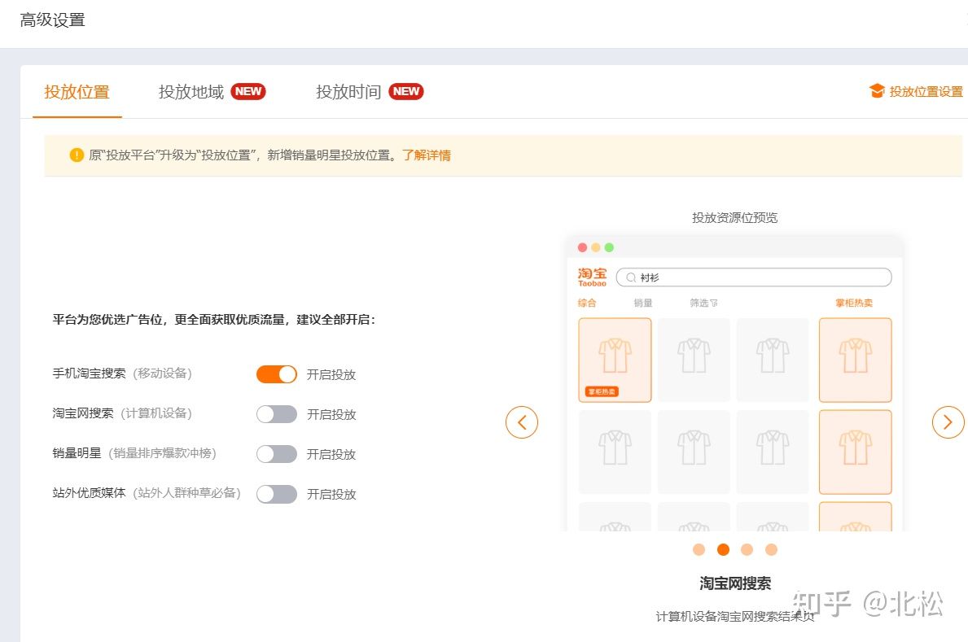Select the first carousel dot

pyautogui.click(x=699, y=549)
